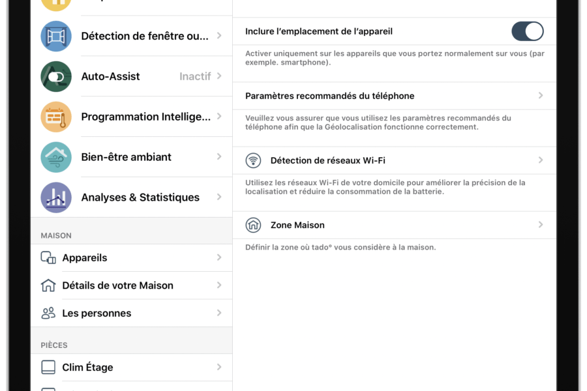The width and height of the screenshot is (587, 391).
Task: Tap the Auto-Assist green toggle icon
Action: click(x=56, y=77)
